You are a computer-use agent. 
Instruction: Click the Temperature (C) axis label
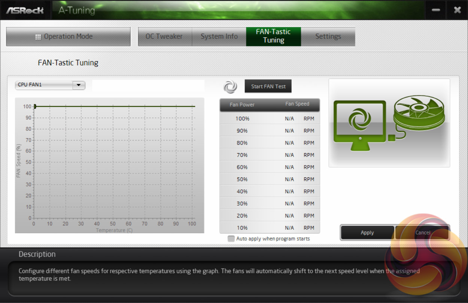114,231
